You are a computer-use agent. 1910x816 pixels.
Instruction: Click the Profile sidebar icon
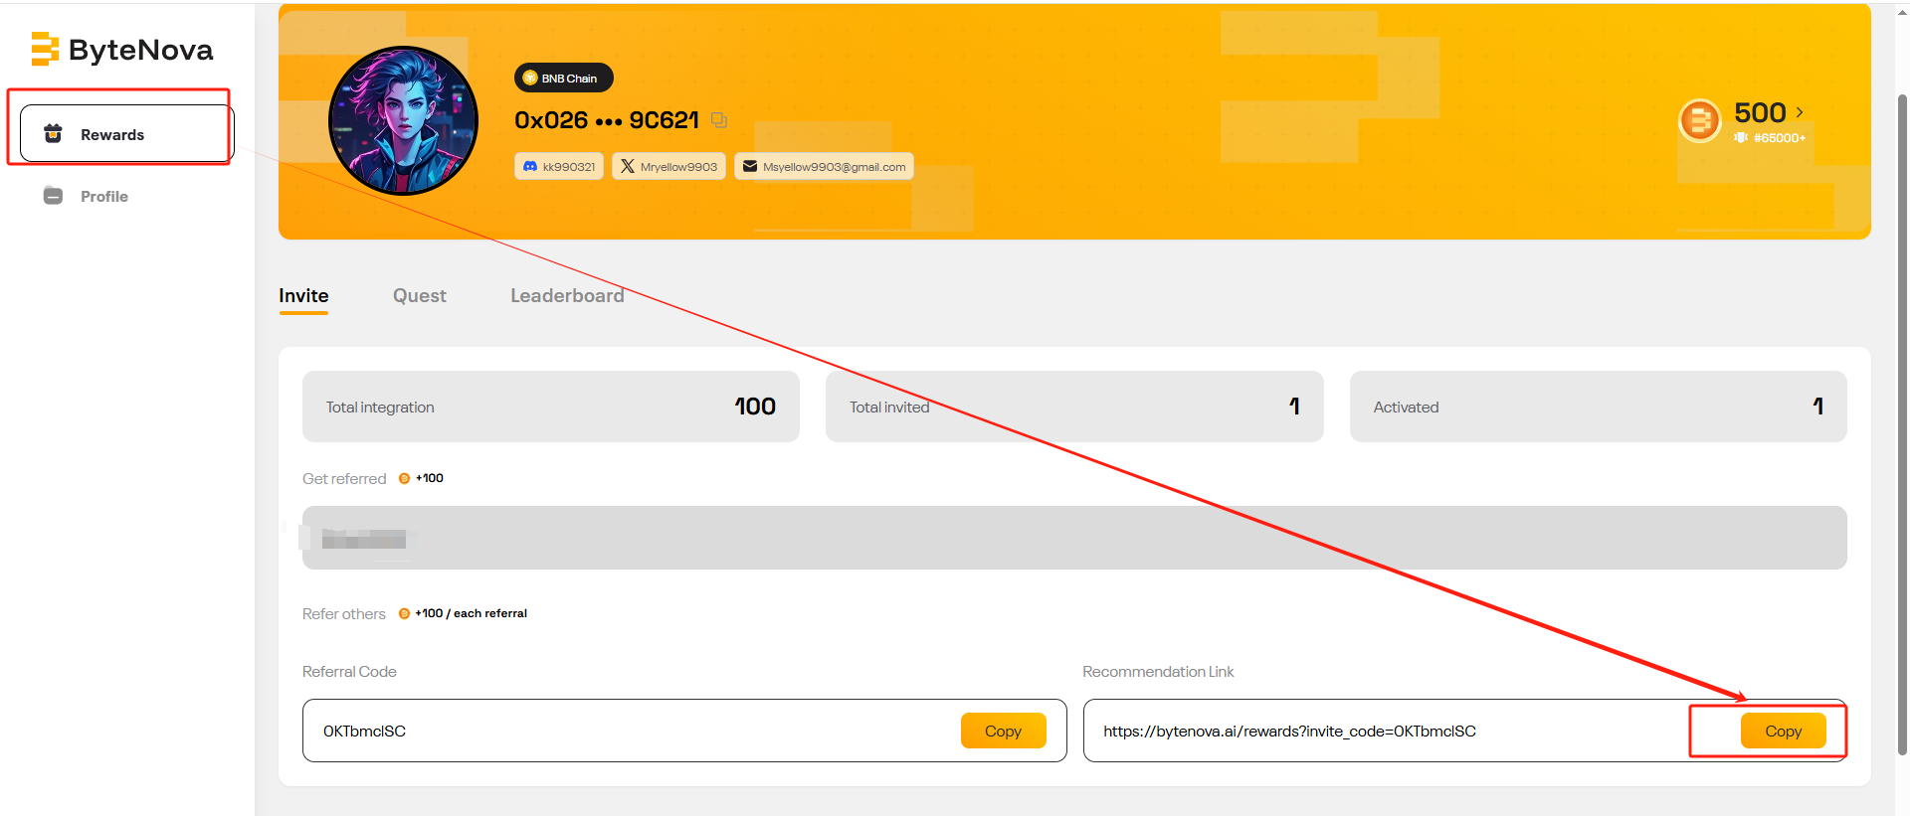[53, 196]
